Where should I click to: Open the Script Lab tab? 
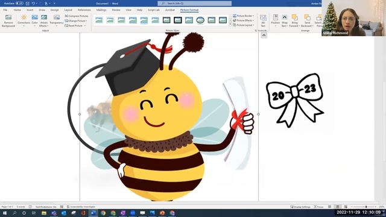tap(154, 10)
